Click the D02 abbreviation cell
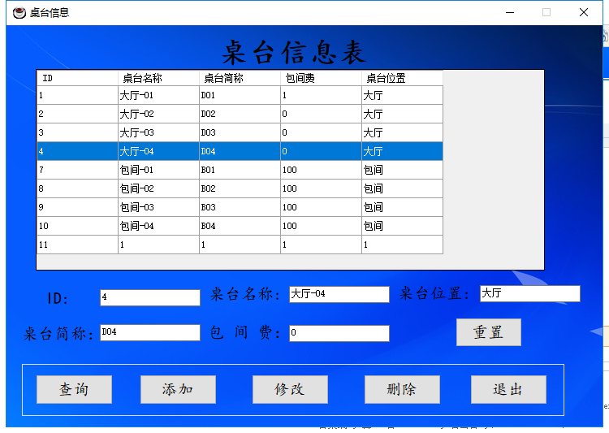 [x=240, y=114]
